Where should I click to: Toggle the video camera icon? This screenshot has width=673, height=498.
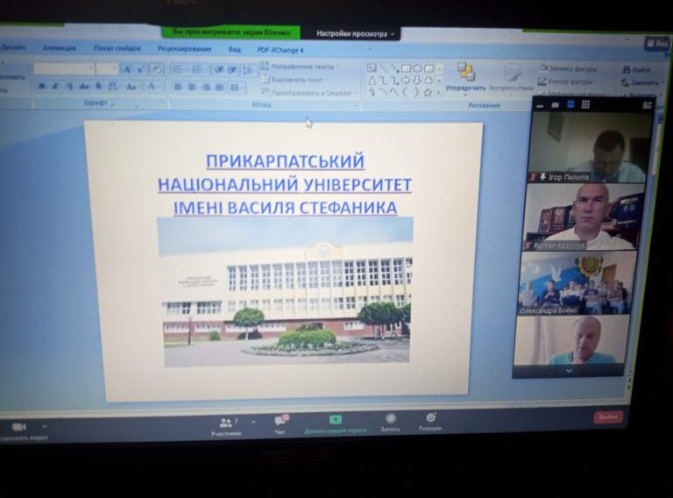pyautogui.click(x=19, y=427)
